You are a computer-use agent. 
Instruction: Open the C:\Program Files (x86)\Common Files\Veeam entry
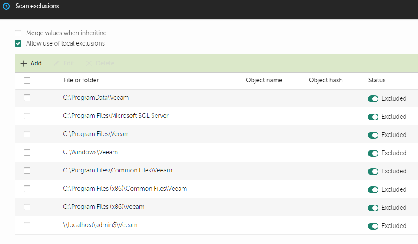[125, 189]
